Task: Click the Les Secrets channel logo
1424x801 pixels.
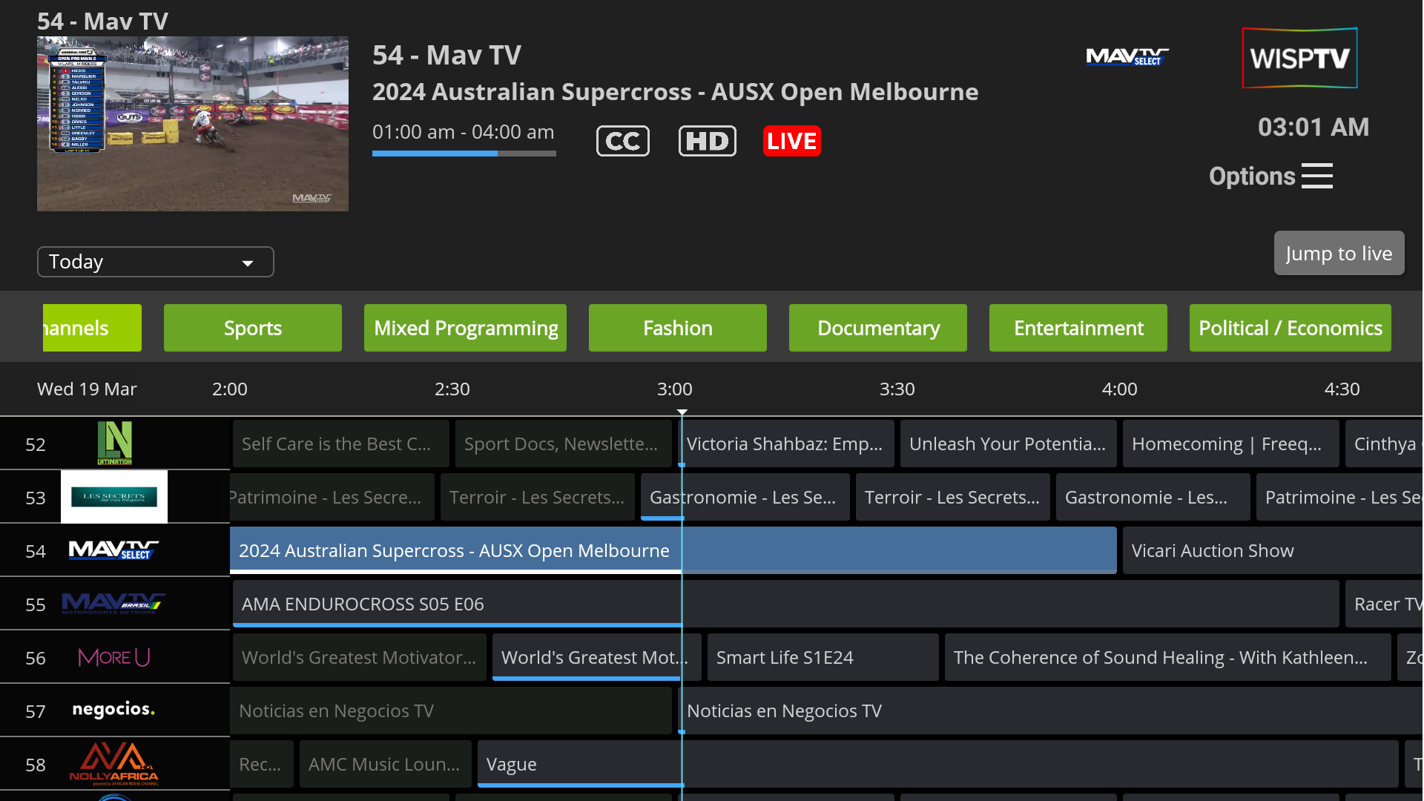Action: (x=115, y=497)
